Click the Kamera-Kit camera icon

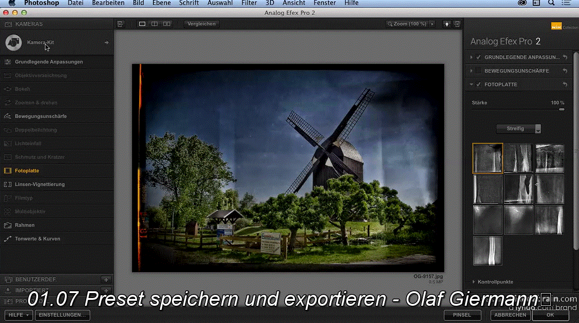[14, 43]
